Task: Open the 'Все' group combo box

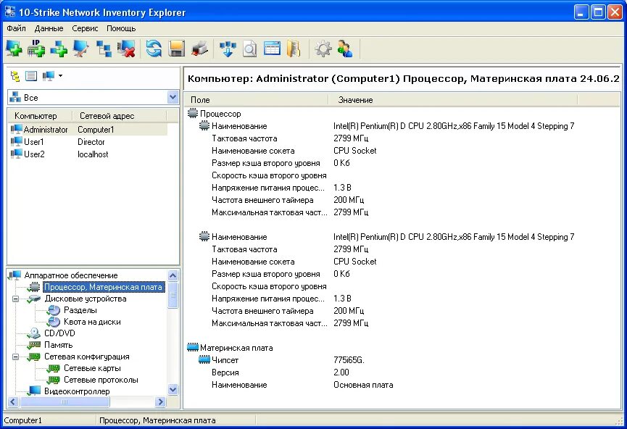Action: click(x=94, y=97)
